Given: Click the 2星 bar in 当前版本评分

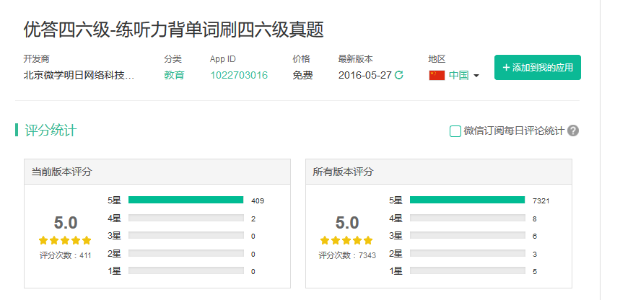Looking at the screenshot, I should pyautogui.click(x=185, y=253).
